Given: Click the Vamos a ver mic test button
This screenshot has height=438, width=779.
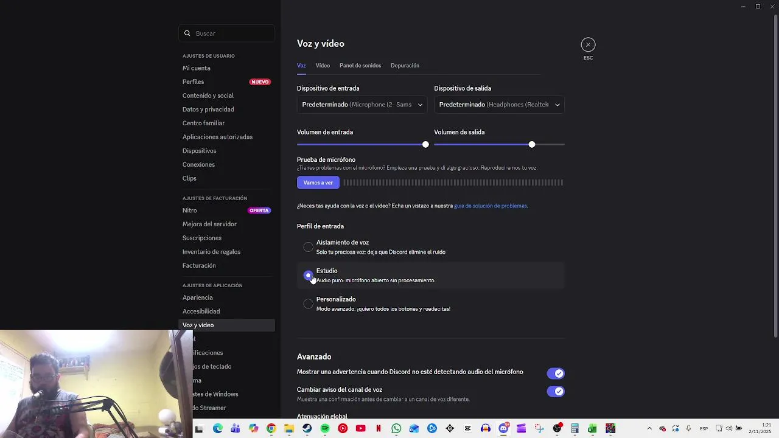Looking at the screenshot, I should click(x=318, y=182).
